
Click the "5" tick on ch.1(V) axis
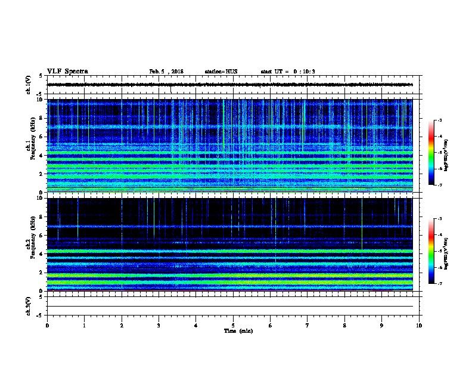[41, 76]
